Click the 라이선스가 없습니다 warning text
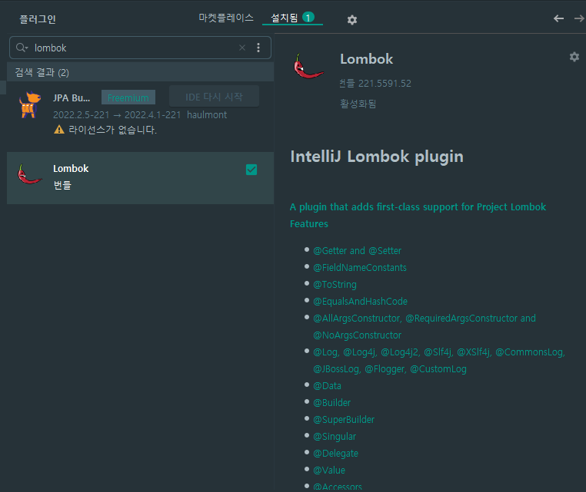This screenshot has width=586, height=492. coord(112,130)
